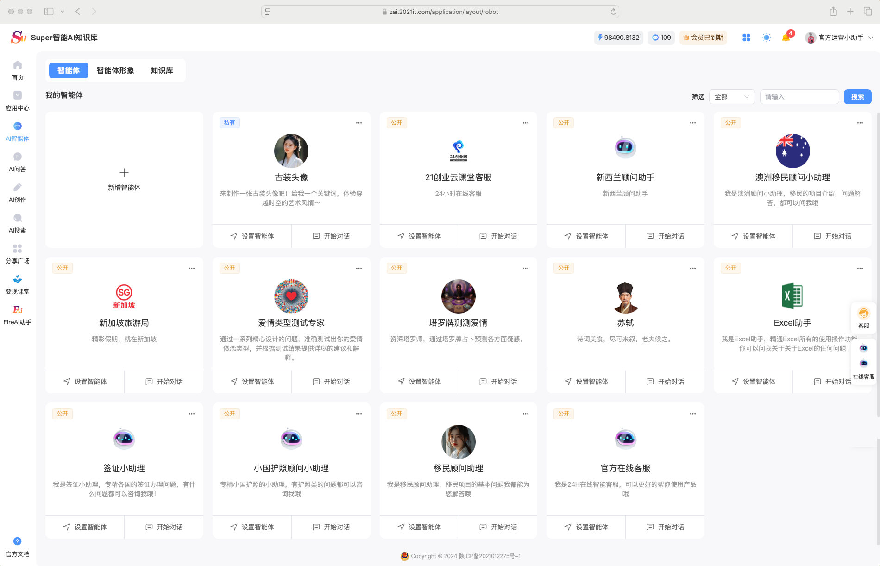Click the 会员已到期 membership badge
The height and width of the screenshot is (566, 880).
pos(703,38)
